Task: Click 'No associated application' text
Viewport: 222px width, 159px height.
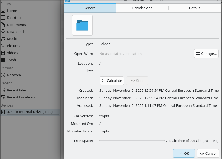Action: (x=120, y=54)
